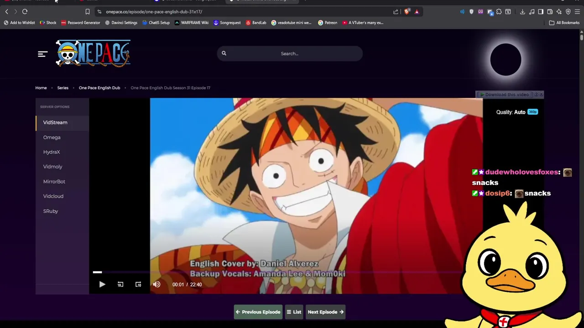Open the Quality Auto selector
The image size is (584, 328).
(x=517, y=112)
